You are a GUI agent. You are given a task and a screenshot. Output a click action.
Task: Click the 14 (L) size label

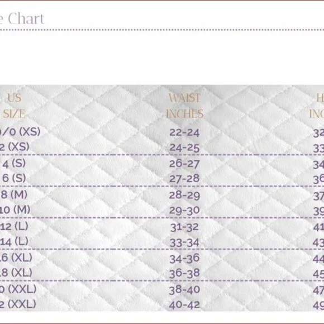coord(14,241)
